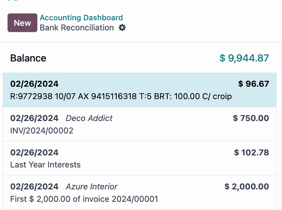Screen dimensions: 282x210
Task: Click INV/2024/00002 reference text
Action: tap(42, 131)
